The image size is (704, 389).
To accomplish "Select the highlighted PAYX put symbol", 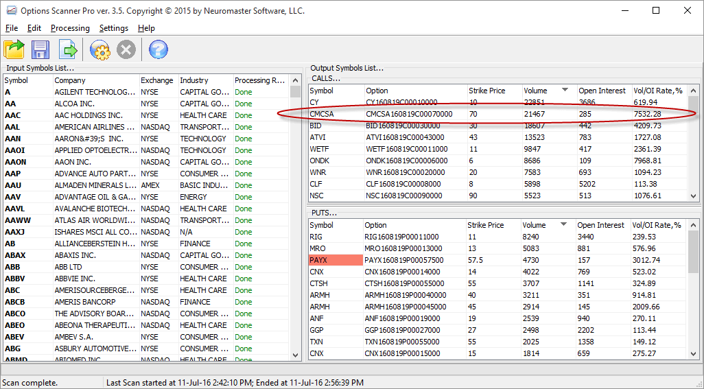I will (x=336, y=260).
